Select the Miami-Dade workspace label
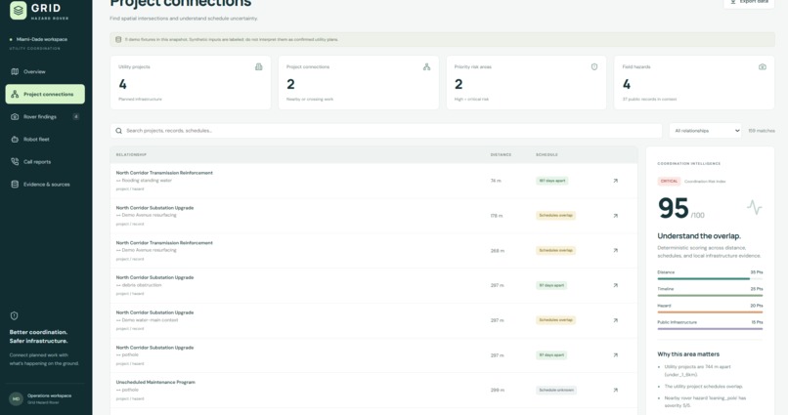788x415 pixels. click(42, 39)
